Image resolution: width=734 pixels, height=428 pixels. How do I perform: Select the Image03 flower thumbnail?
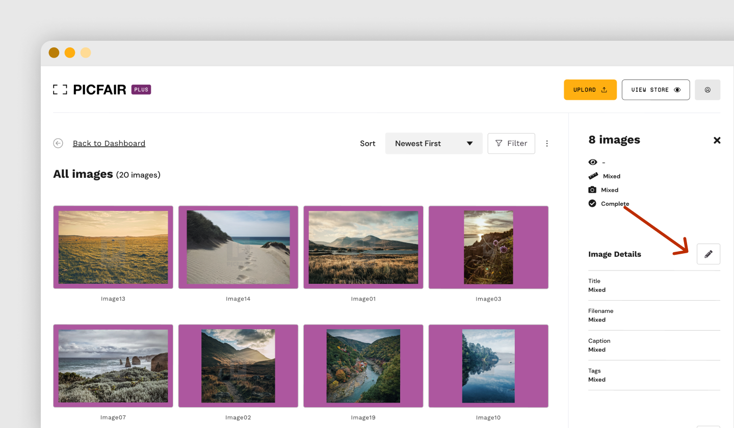tap(488, 247)
